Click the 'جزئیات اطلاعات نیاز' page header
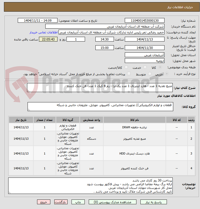The width and height of the screenshot is (200, 209). 180,7
